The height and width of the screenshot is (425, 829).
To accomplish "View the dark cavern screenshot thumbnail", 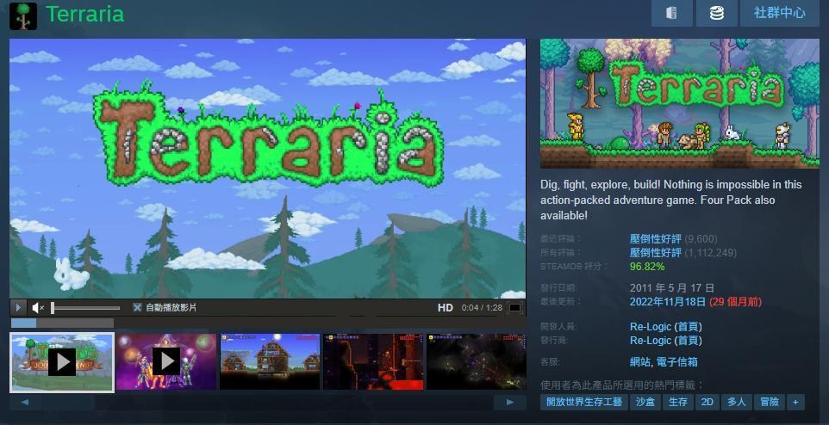I will pos(477,361).
